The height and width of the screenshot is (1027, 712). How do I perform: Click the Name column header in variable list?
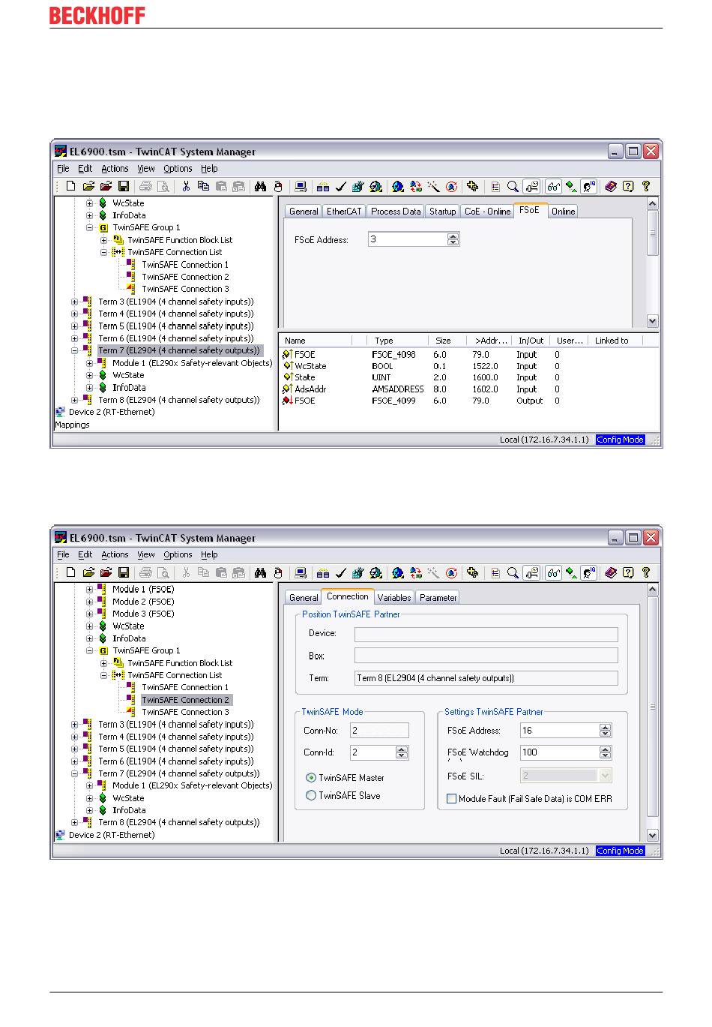click(x=316, y=341)
